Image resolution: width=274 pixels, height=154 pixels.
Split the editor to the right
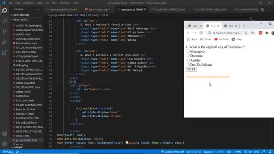pyautogui.click(x=262, y=9)
